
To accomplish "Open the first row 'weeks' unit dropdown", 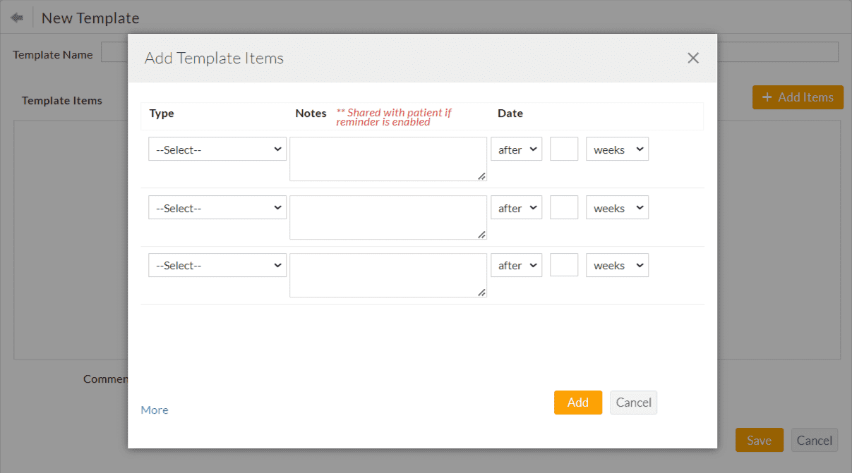I will click(617, 149).
